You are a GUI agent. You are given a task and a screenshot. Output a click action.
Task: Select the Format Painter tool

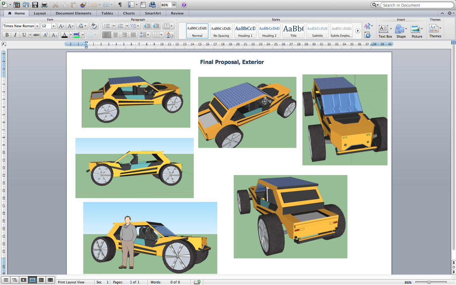tap(83, 4)
